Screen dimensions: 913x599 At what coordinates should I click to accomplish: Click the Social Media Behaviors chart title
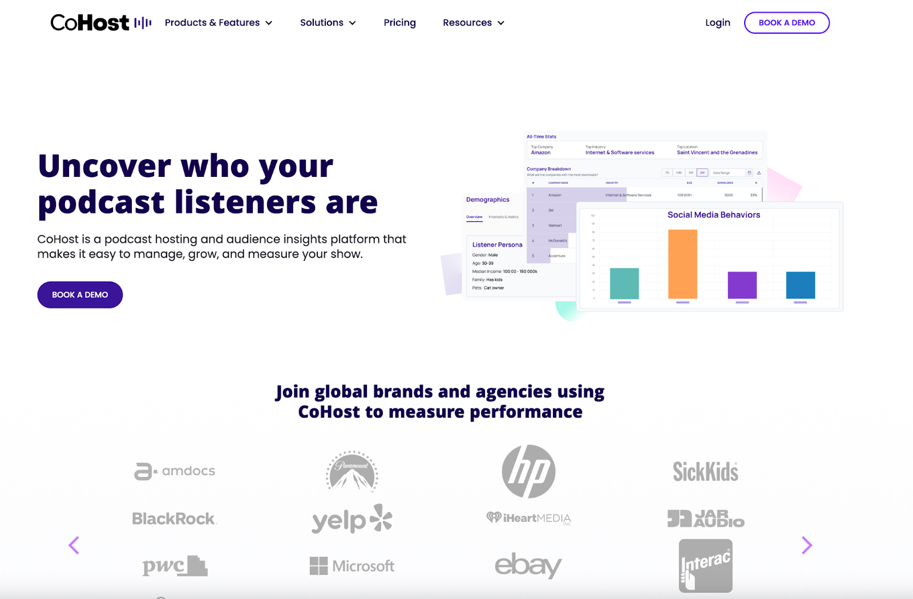[x=714, y=215]
